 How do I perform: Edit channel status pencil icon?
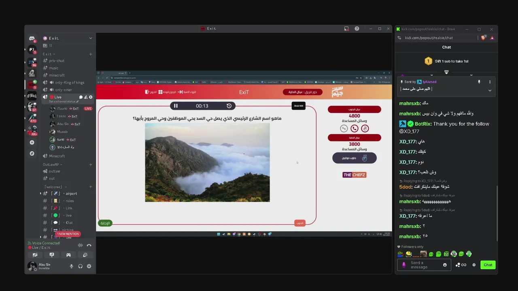tap(77, 101)
